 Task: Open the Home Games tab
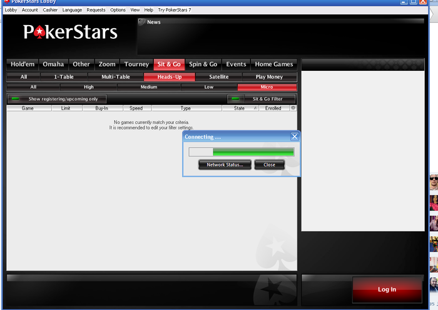(274, 65)
